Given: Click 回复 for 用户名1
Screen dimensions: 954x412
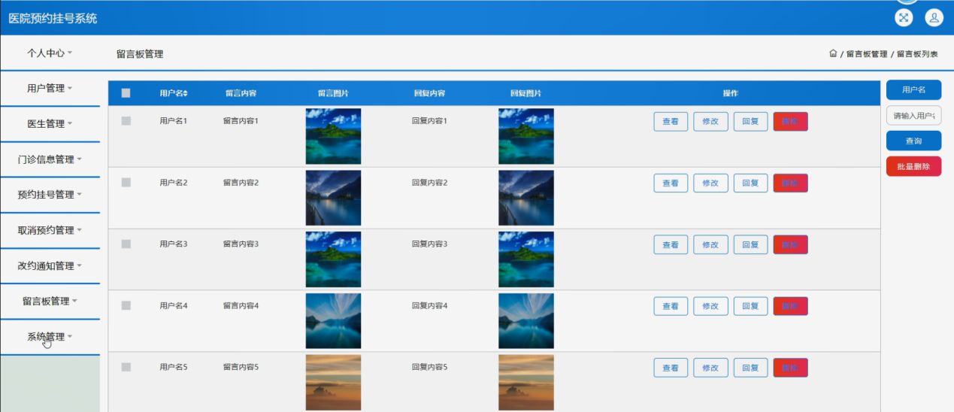Looking at the screenshot, I should (750, 122).
